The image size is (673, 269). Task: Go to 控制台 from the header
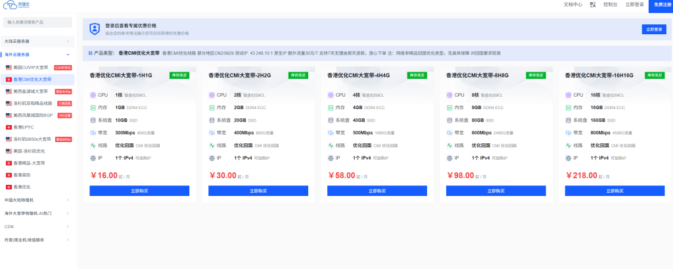click(611, 5)
